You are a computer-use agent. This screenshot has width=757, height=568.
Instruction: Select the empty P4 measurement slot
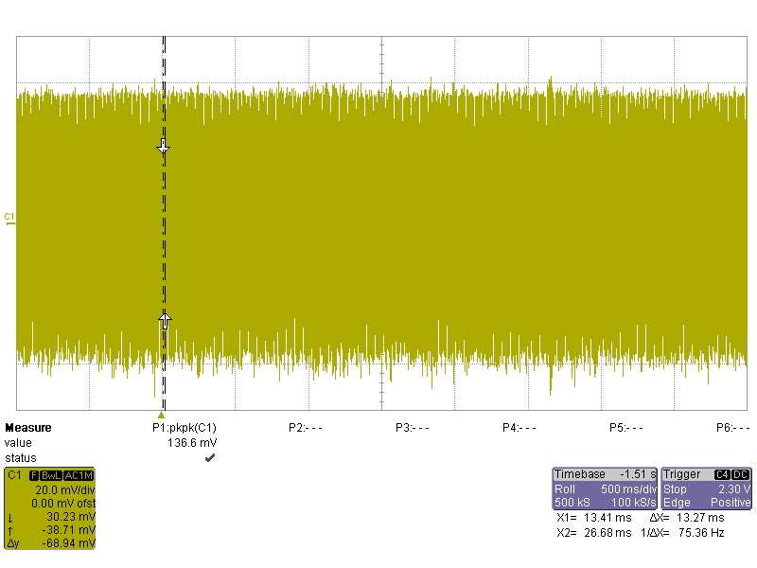(x=519, y=428)
